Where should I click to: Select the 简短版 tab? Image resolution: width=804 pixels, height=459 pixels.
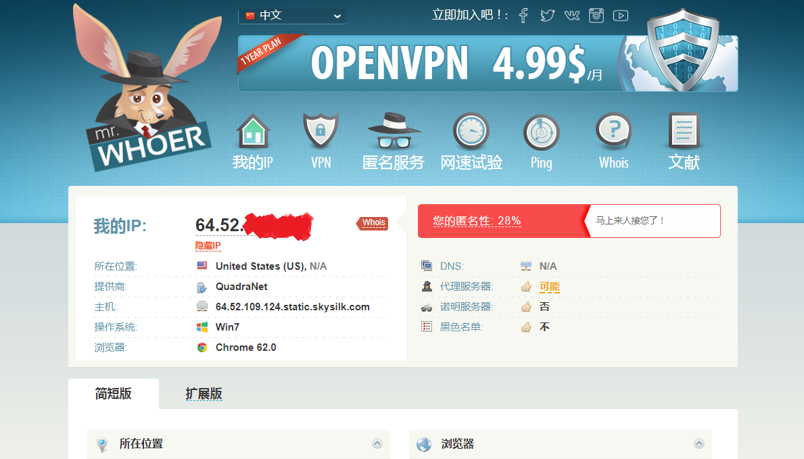coord(114,393)
